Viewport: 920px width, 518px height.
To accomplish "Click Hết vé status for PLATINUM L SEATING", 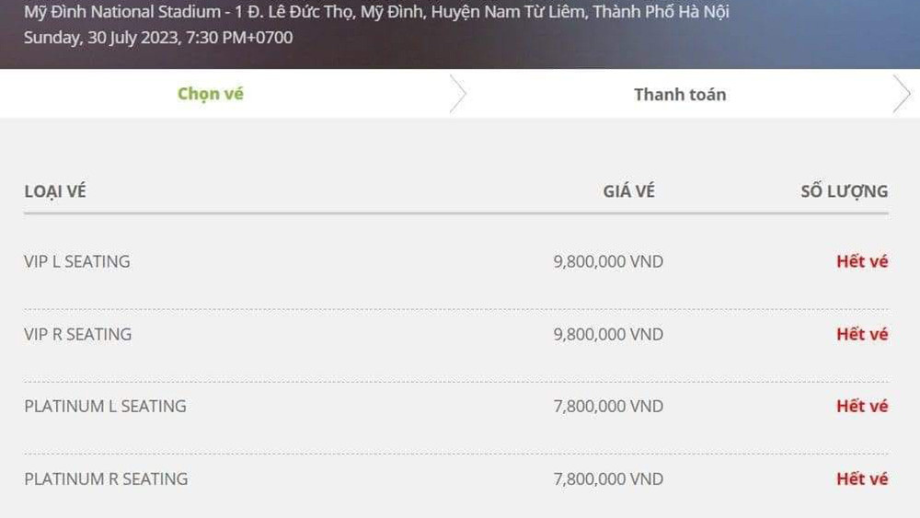I will [x=862, y=406].
